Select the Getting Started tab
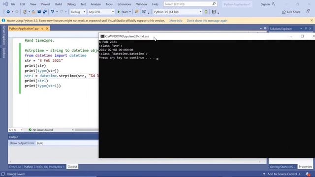315x177 pixels. (x=282, y=167)
